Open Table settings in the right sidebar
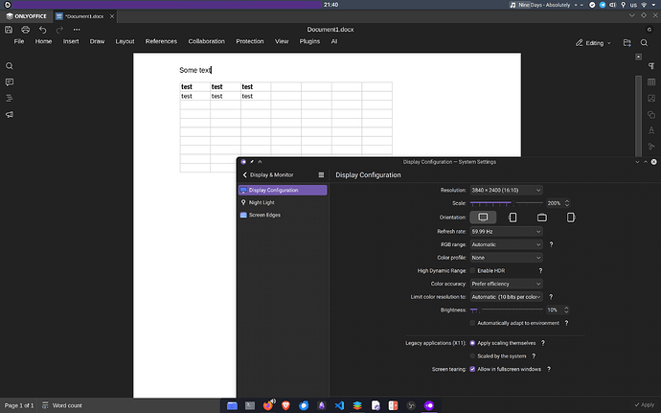661x413 pixels. (651, 81)
